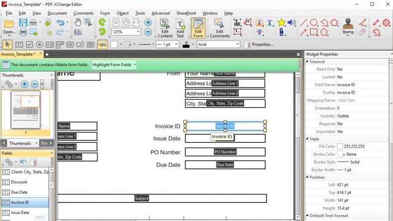Choose the Cloud annotation tool
Image resolution: width=393 pixels, height=221 pixels.
point(334,22)
